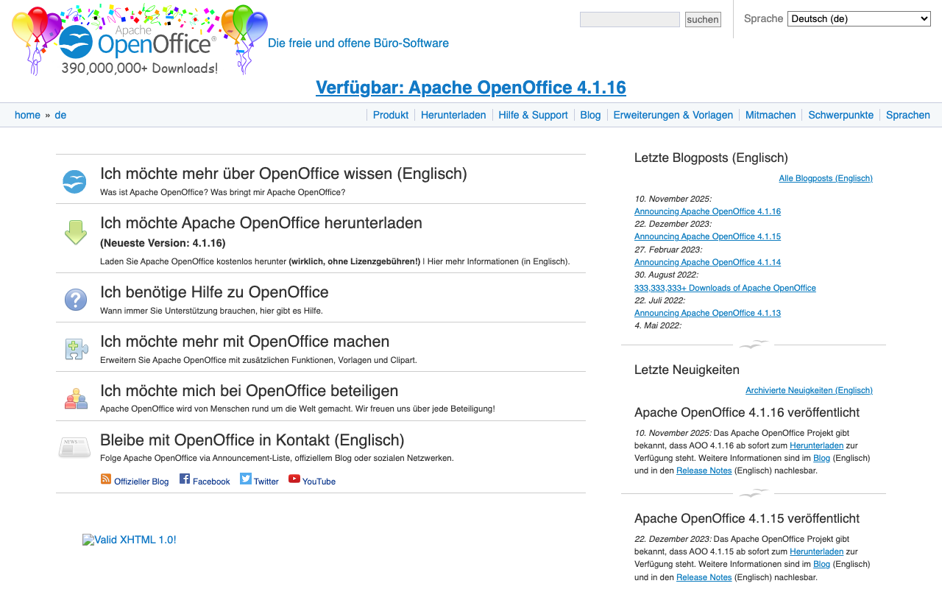
Task: Open blog post 'Announcing Apache OpenOffice 4.1.14'
Action: click(x=707, y=262)
